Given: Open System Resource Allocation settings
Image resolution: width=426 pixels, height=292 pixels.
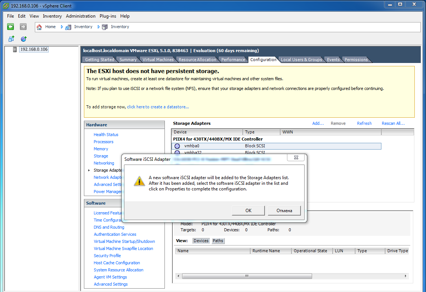Looking at the screenshot, I should [118, 270].
